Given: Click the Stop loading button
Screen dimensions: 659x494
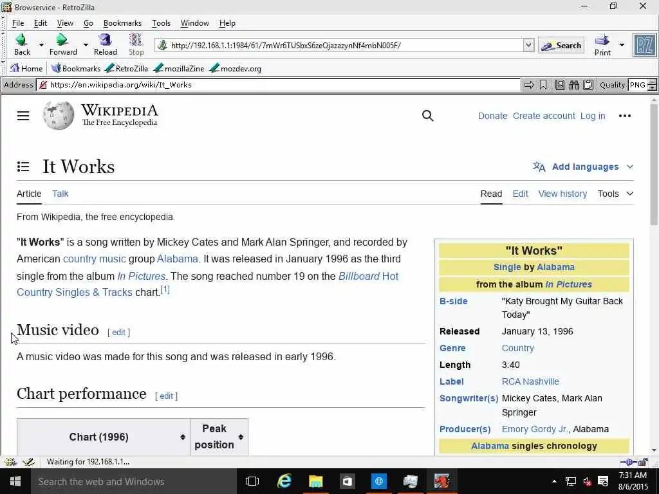Looking at the screenshot, I should pos(136,44).
